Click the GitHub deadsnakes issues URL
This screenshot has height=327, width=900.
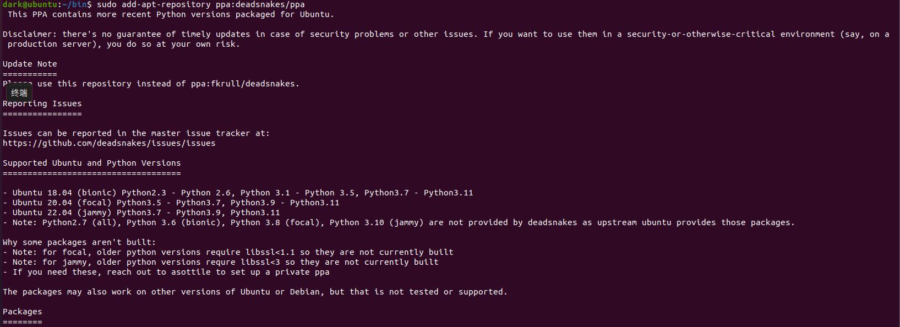109,143
